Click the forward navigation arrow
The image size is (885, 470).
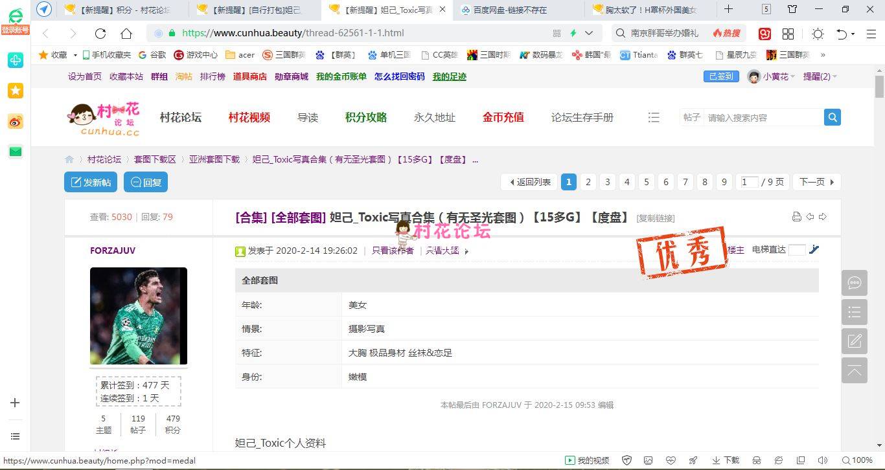coord(73,33)
